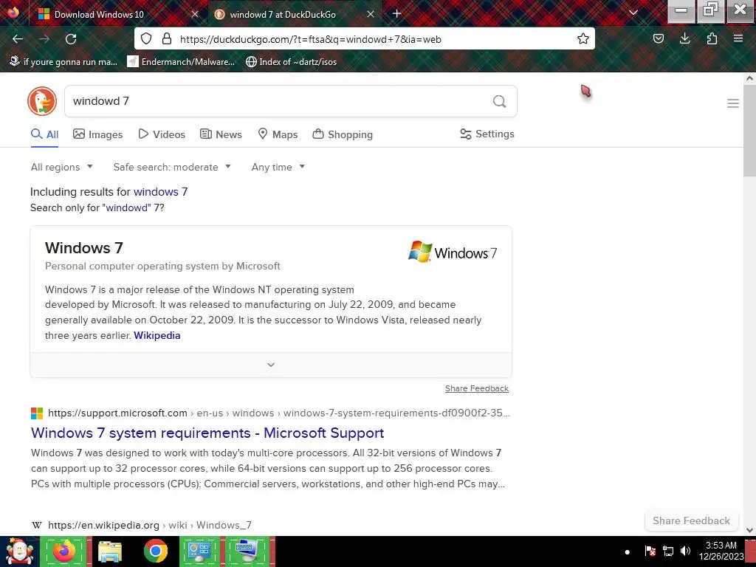Viewport: 756px width, 567px height.
Task: Open File Explorer from the taskbar
Action: 110,551
